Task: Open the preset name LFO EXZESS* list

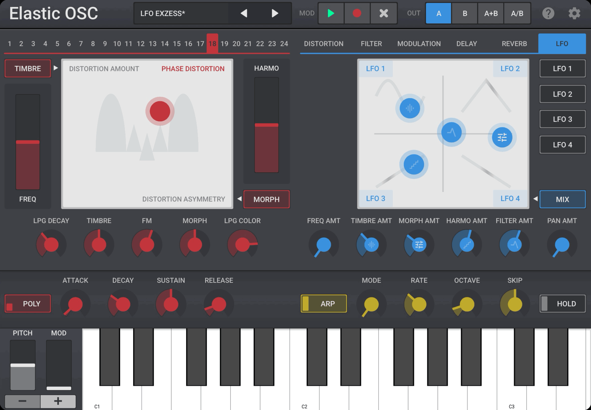Action: 181,13
